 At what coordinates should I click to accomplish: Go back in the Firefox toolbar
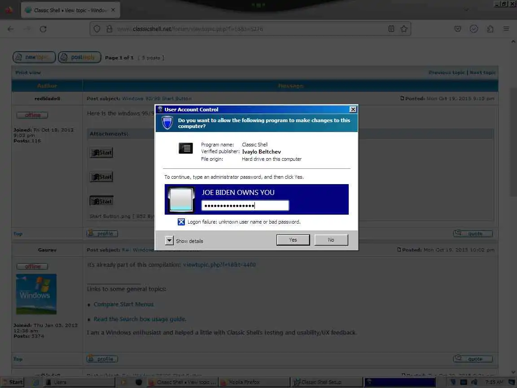[11, 29]
